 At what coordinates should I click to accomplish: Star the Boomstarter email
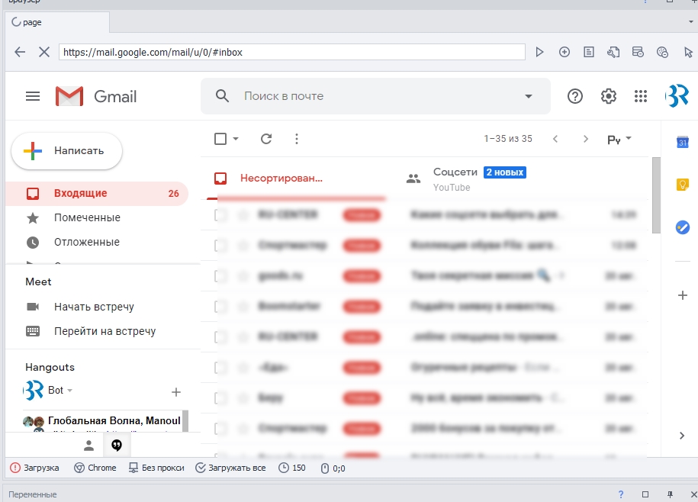(243, 306)
